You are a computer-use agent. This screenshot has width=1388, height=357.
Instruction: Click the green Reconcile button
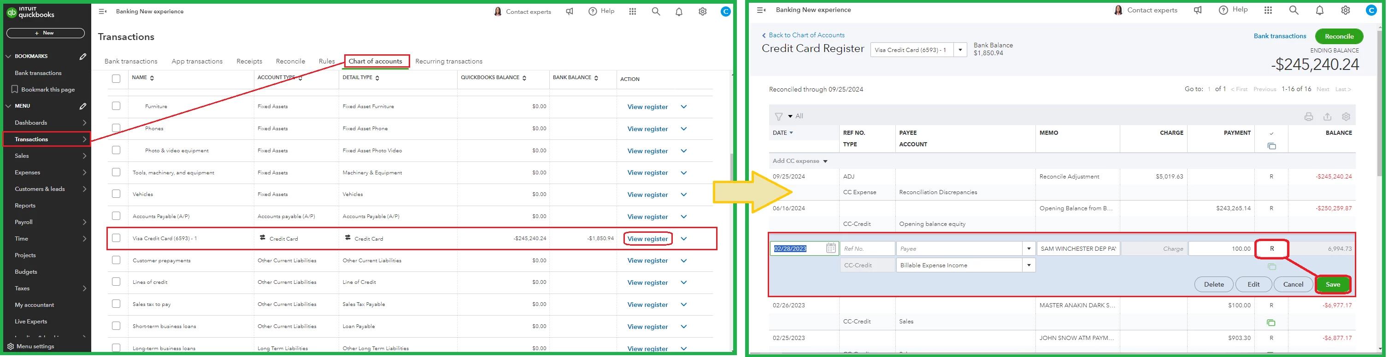[1339, 36]
